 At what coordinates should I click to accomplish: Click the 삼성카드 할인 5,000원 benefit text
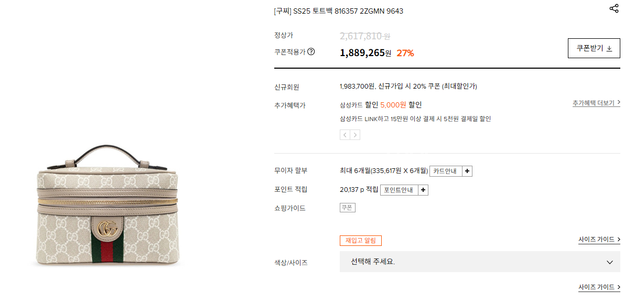pos(381,105)
